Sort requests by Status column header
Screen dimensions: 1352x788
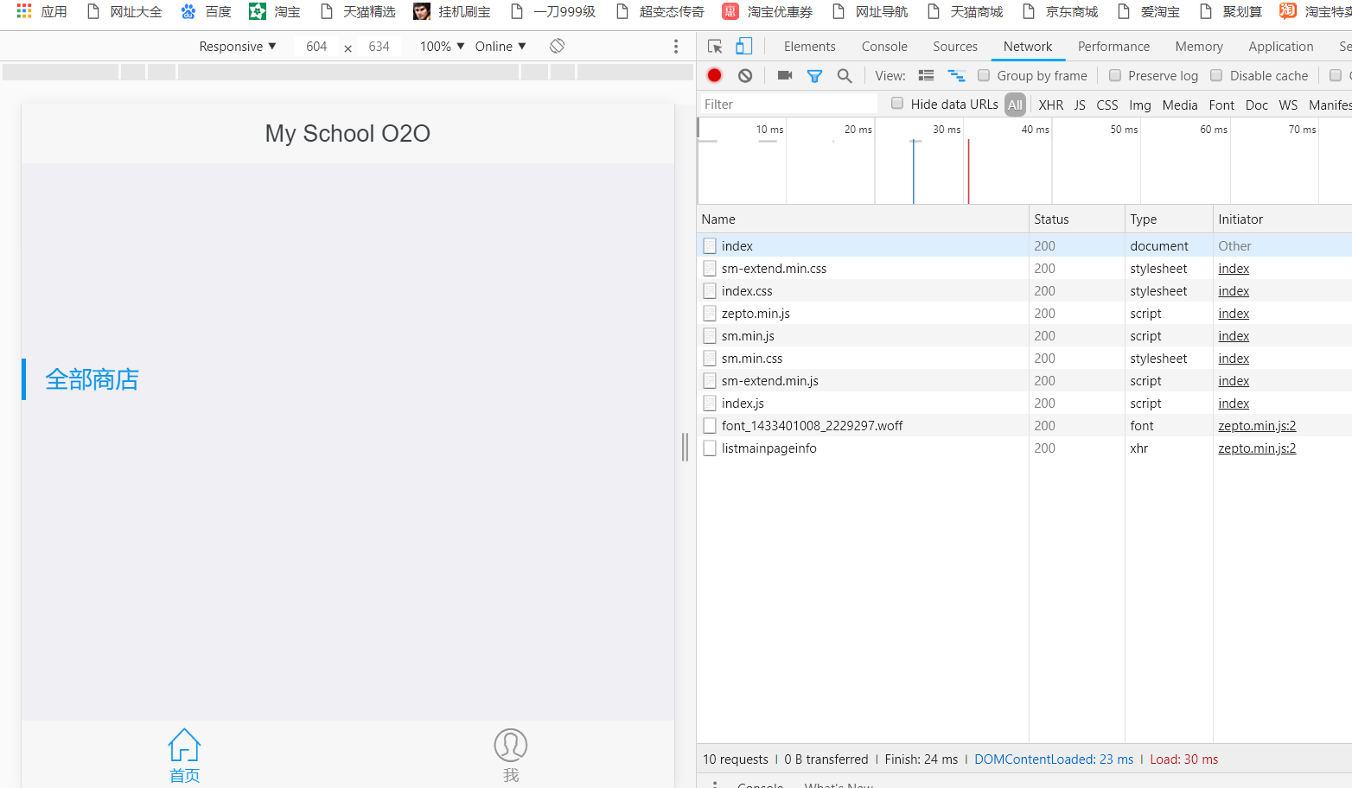click(x=1077, y=219)
